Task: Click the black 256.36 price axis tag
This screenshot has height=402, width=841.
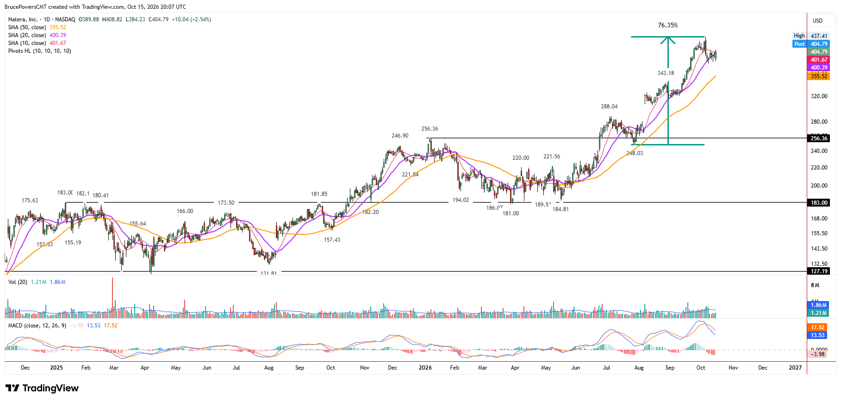Action: coord(819,138)
